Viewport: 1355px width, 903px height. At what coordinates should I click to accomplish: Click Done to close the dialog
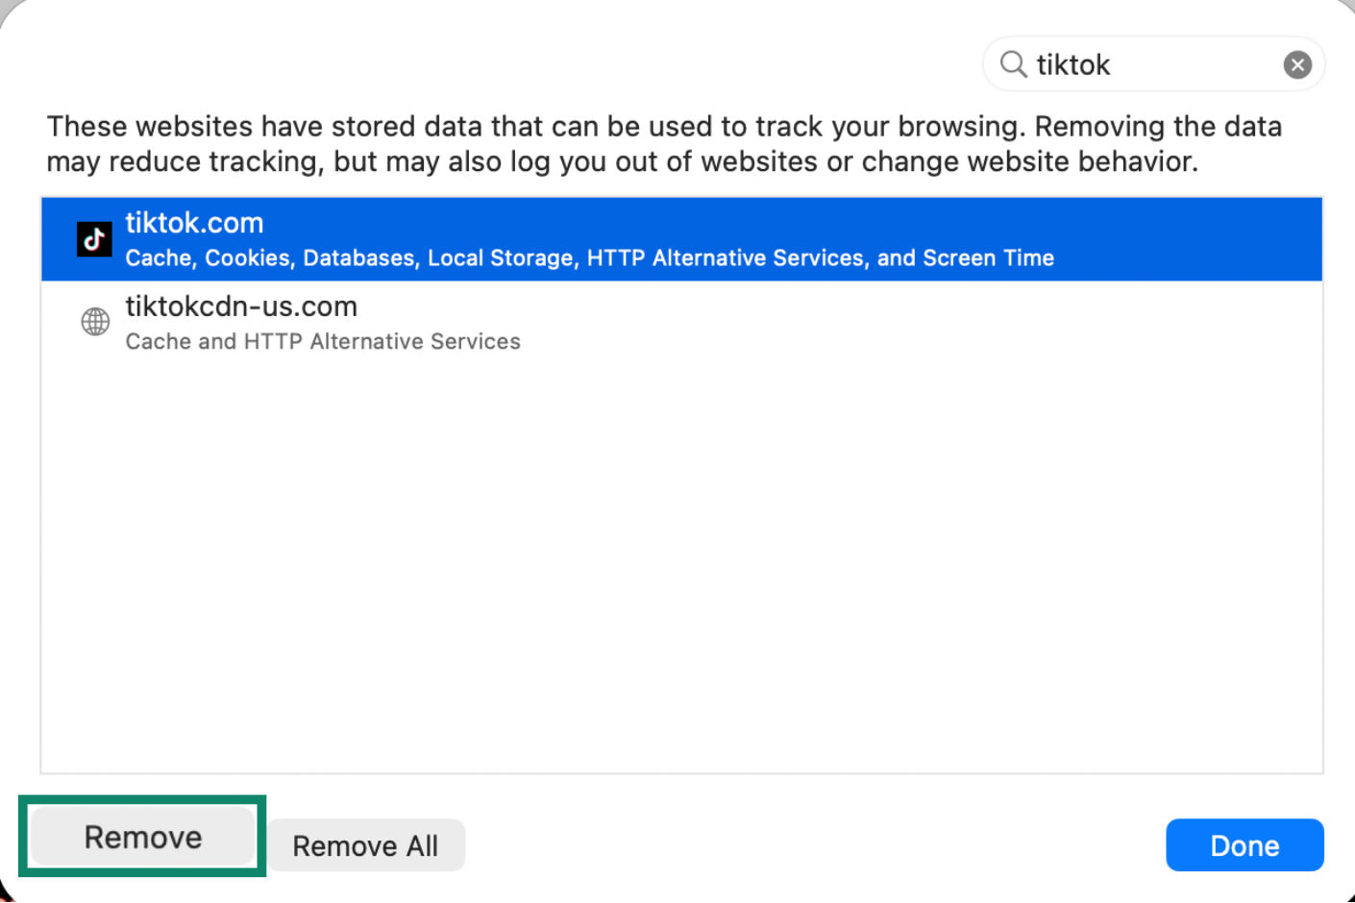click(x=1244, y=845)
